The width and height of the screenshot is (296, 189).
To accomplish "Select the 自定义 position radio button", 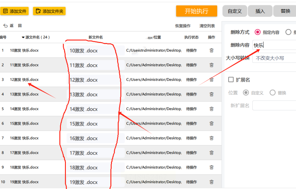I will click(x=246, y=92).
